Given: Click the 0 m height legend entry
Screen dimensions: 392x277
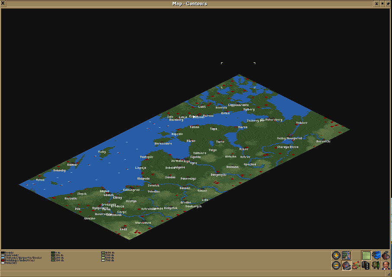Looking at the screenshot, I should click(56, 253).
